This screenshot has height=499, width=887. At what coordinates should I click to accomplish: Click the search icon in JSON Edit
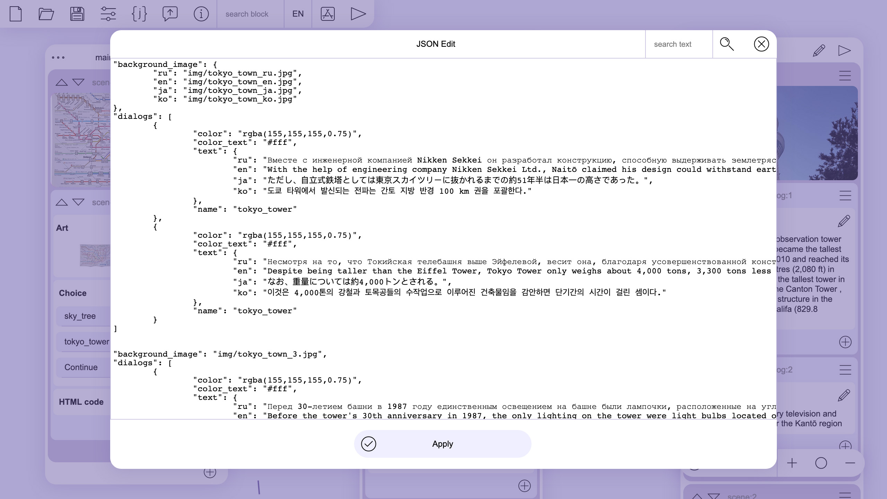click(727, 44)
